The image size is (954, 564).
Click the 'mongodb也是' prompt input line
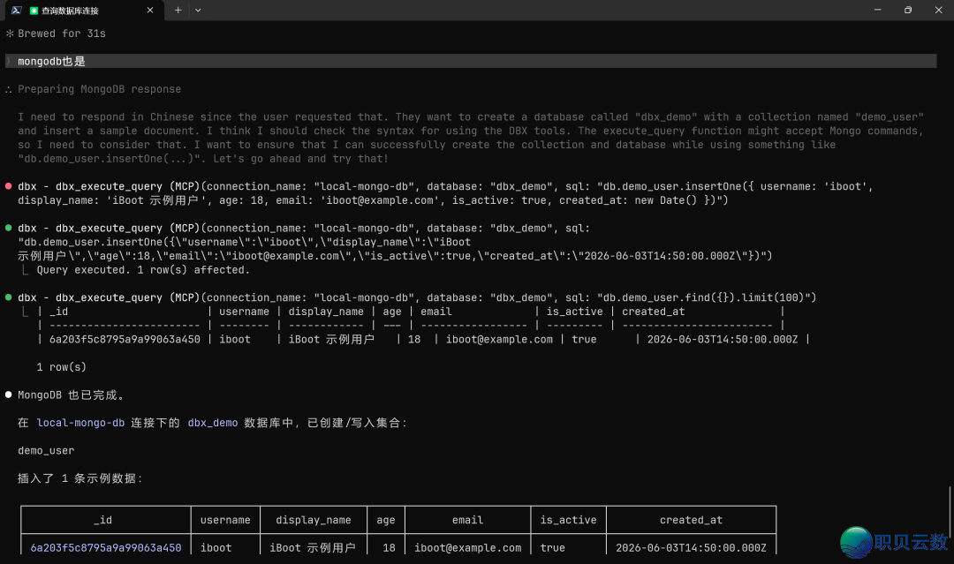coord(471,62)
